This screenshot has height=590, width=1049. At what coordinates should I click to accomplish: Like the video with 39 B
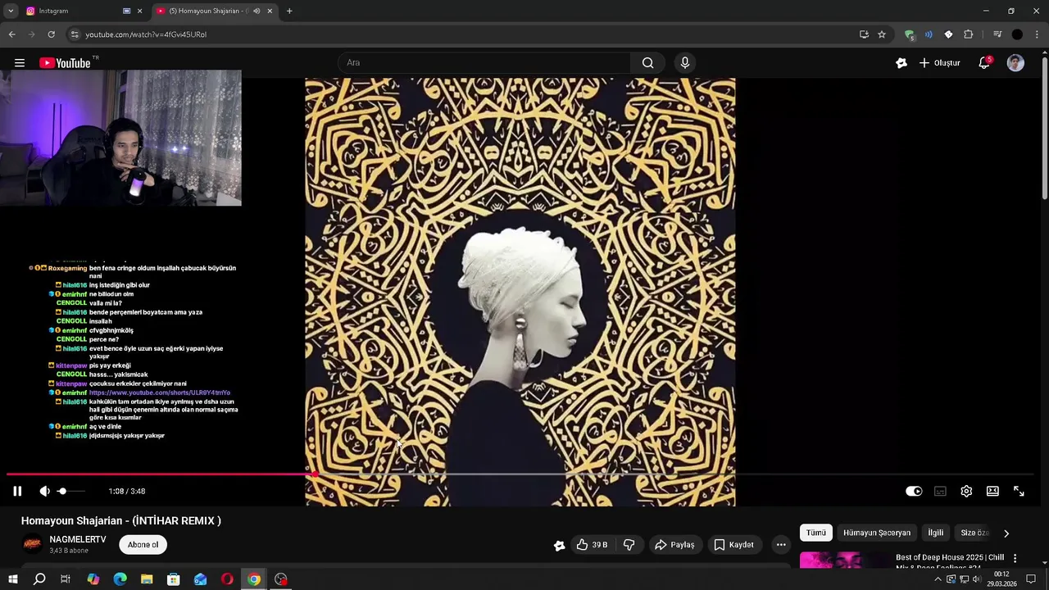[x=591, y=545]
